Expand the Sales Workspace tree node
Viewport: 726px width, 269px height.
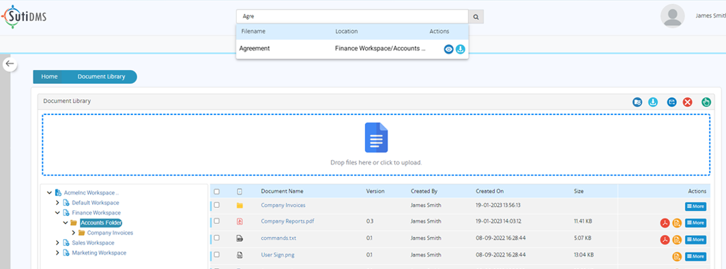[57, 242]
